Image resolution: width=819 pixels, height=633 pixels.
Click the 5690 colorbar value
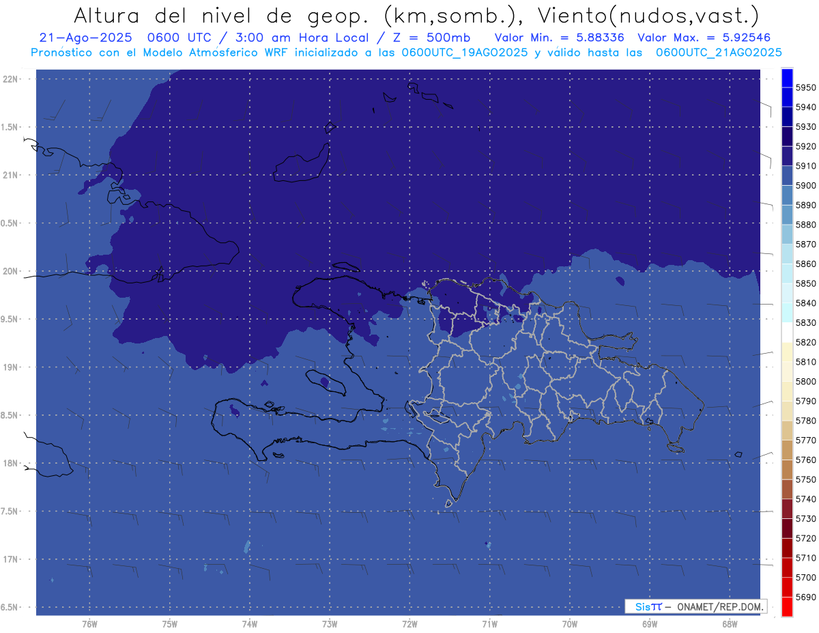[x=805, y=597]
